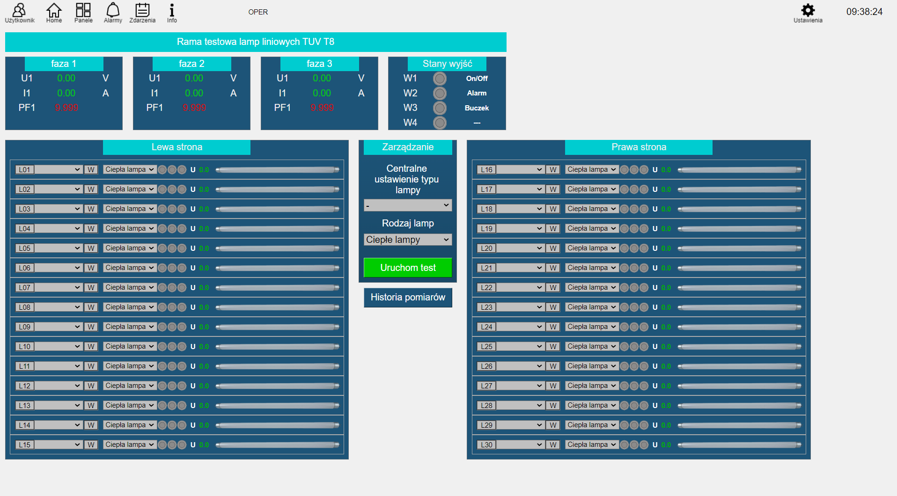897x496 pixels.
Task: Open Centralne ustawienie typu lampy dropdown
Action: (407, 205)
